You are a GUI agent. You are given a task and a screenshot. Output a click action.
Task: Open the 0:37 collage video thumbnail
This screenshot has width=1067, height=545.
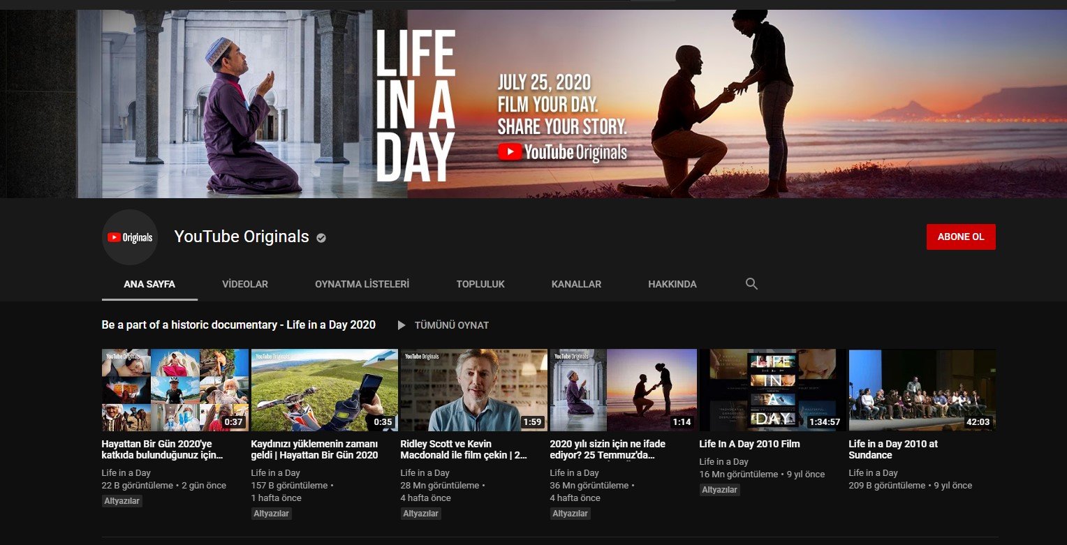[x=175, y=390]
